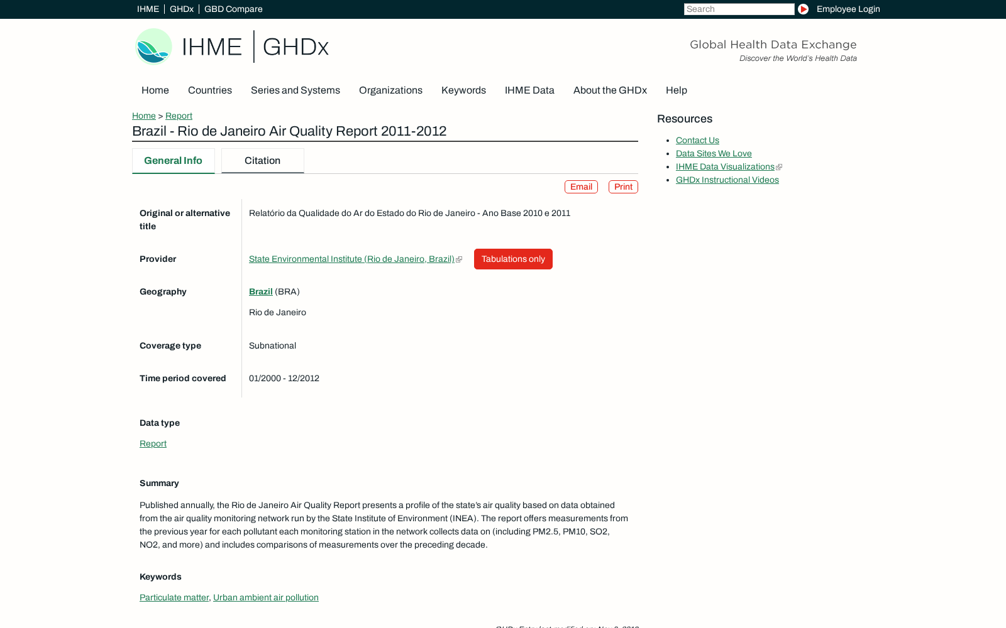Open GBD Compare in top bar
The width and height of the screenshot is (1006, 628).
[x=233, y=9]
